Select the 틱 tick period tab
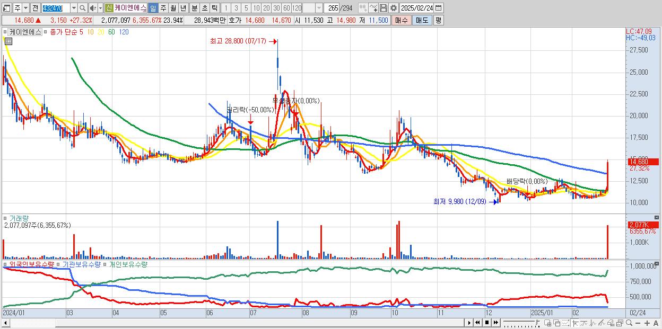Image resolution: width=662 pixels, height=329 pixels. point(214,8)
